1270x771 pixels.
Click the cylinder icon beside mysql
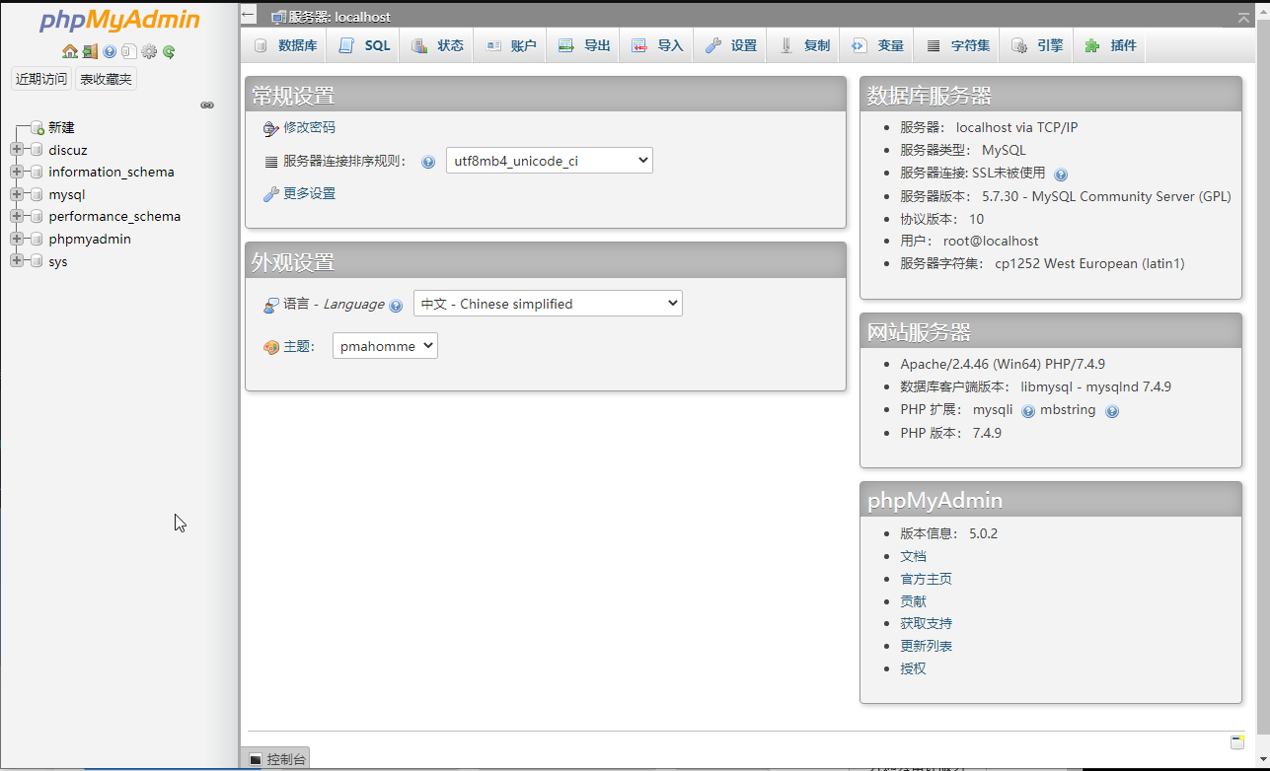[x=37, y=194]
